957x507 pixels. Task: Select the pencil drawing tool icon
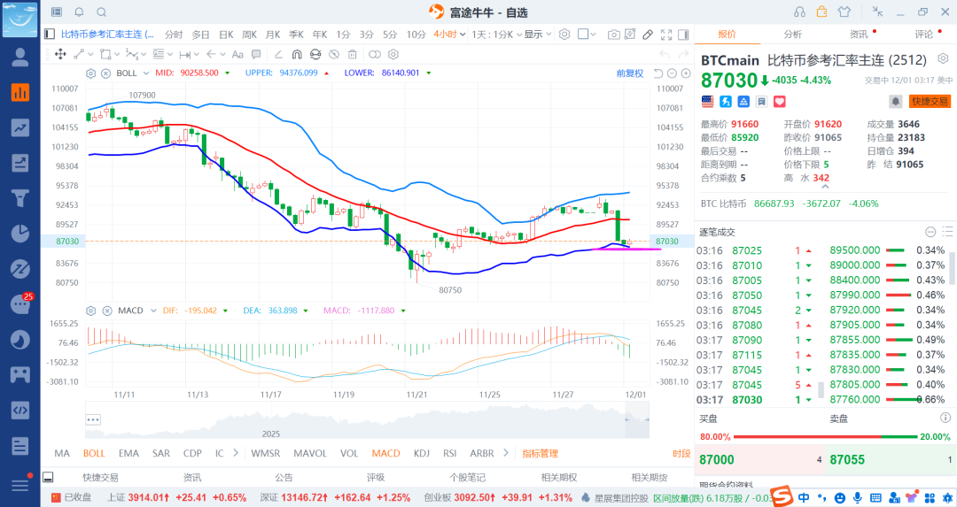648,35
